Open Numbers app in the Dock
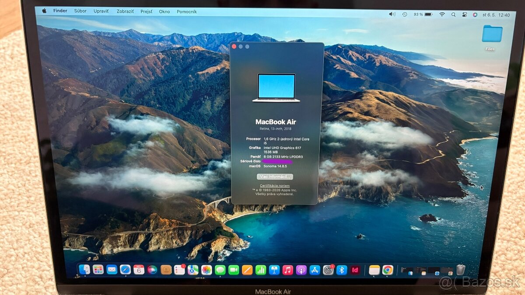 (261, 270)
